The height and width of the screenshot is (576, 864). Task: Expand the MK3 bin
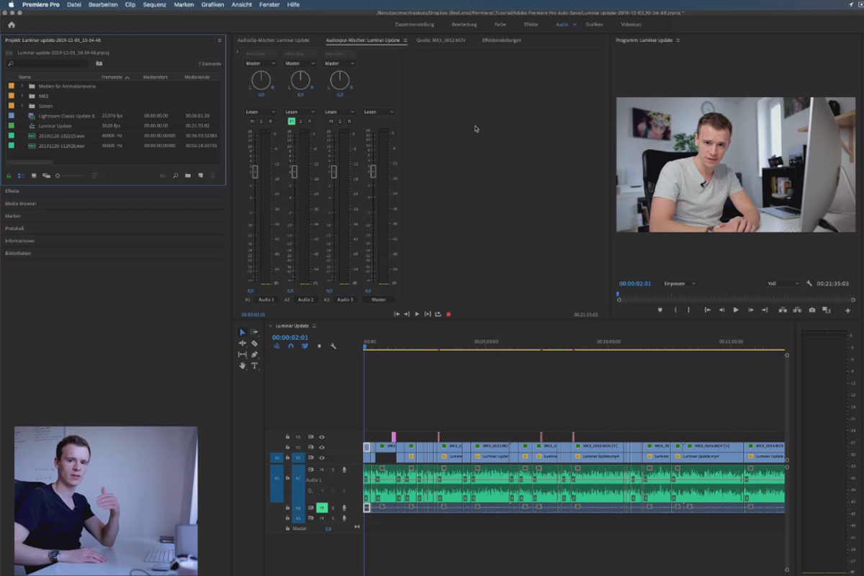[22, 96]
